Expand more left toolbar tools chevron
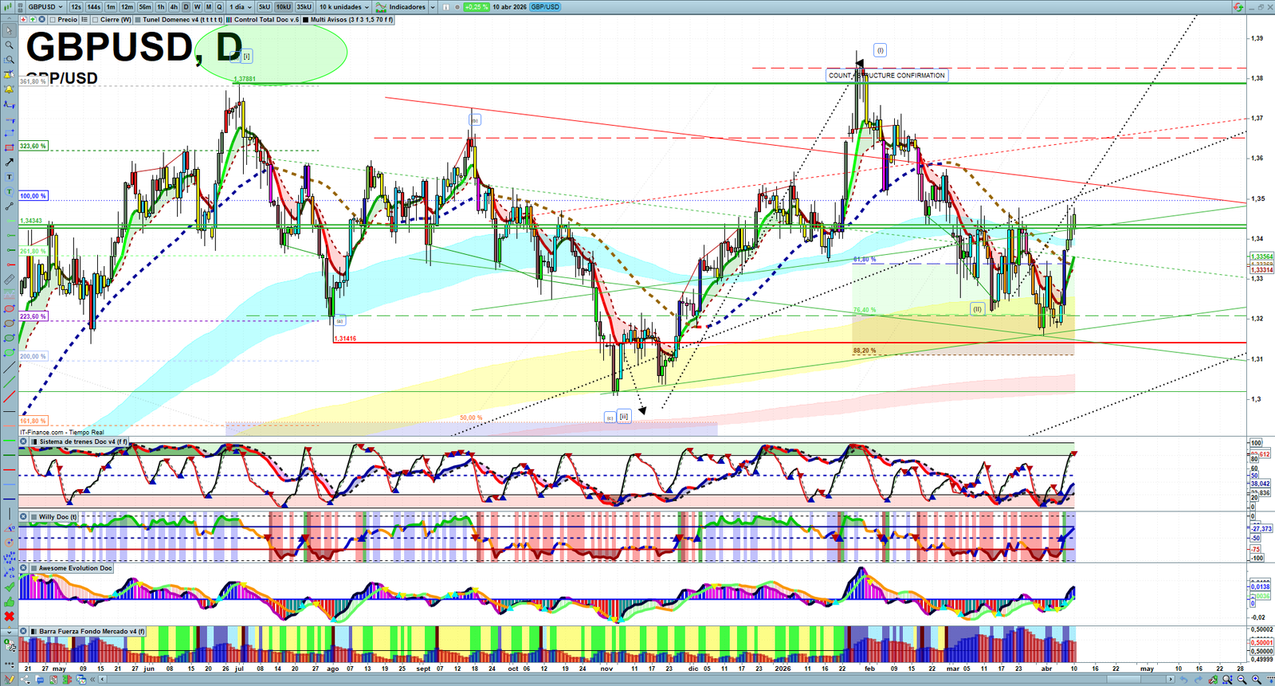The height and width of the screenshot is (686, 1275). click(x=9, y=631)
